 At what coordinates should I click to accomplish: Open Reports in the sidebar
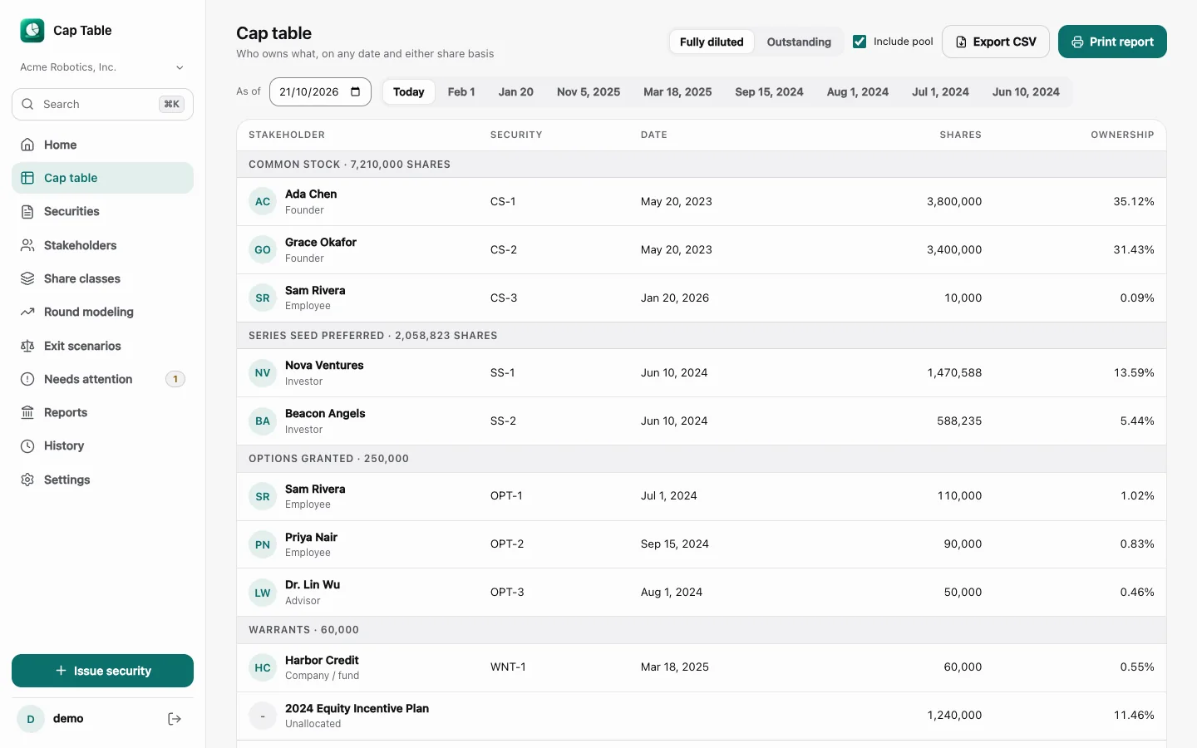click(102, 412)
